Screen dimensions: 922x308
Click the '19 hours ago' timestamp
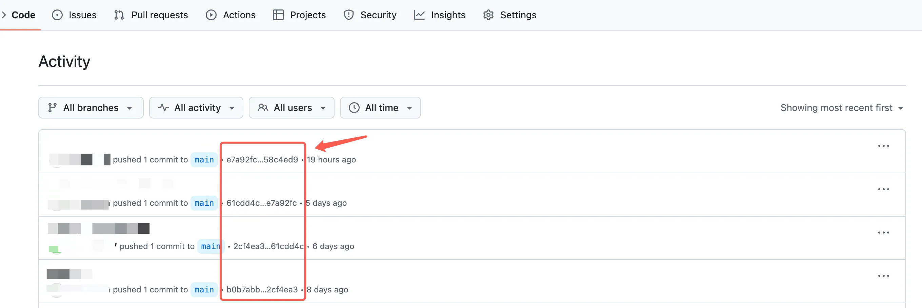coord(331,160)
